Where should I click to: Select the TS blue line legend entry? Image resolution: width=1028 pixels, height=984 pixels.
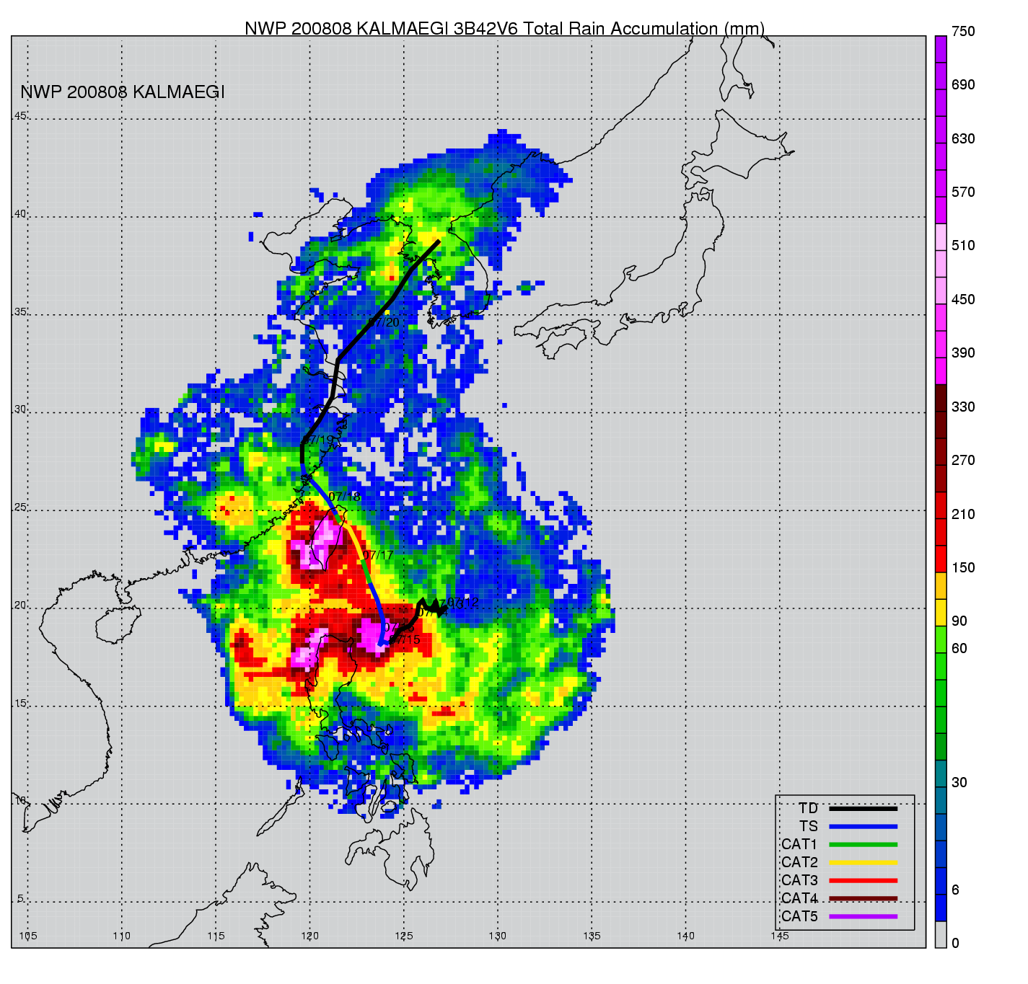coord(863,826)
